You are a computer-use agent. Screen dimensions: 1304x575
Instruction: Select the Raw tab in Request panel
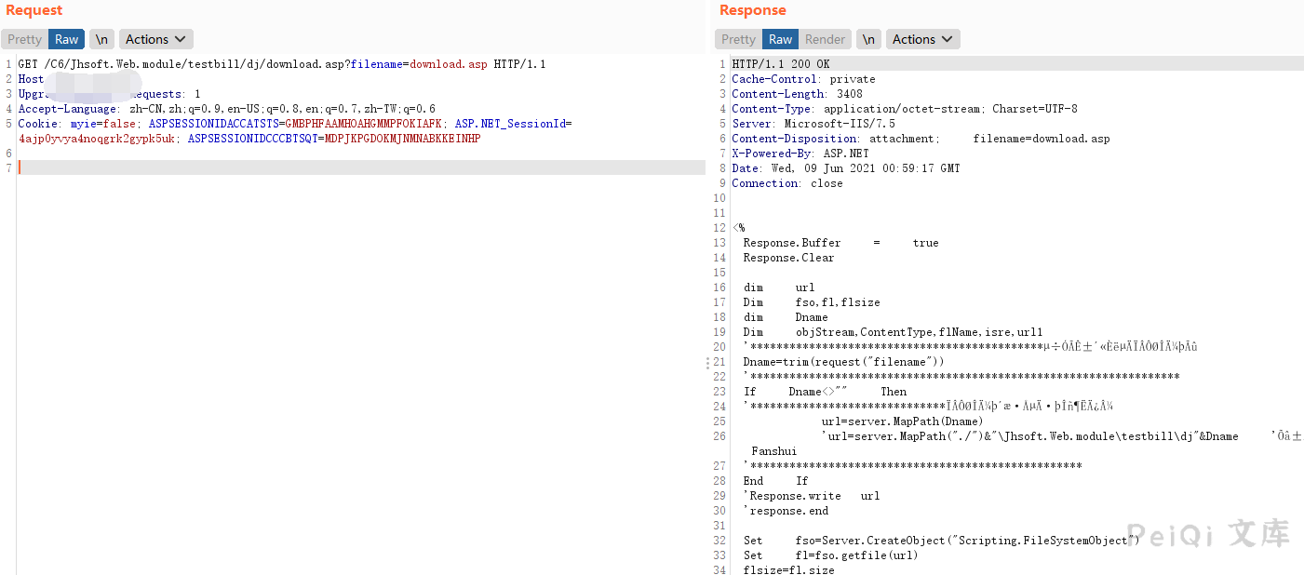pyautogui.click(x=66, y=39)
